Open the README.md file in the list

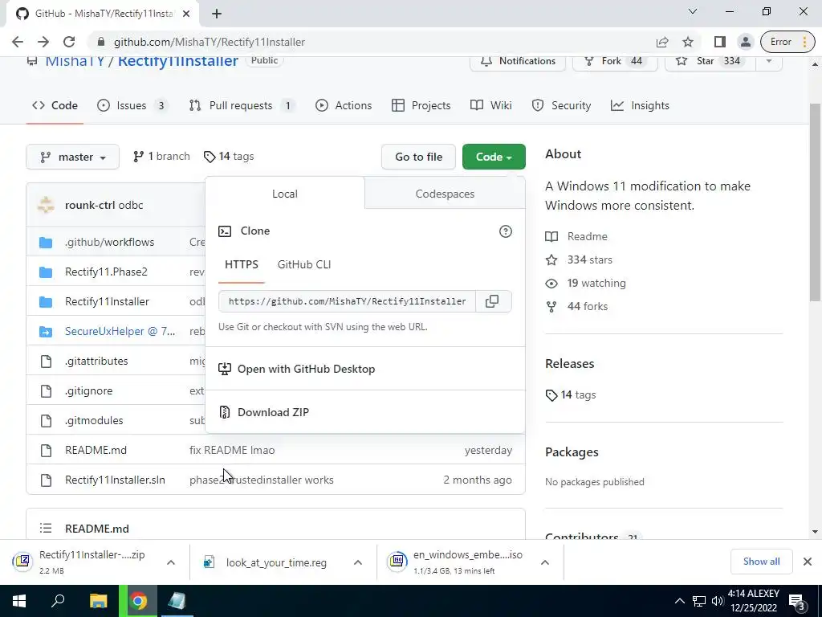[96, 450]
